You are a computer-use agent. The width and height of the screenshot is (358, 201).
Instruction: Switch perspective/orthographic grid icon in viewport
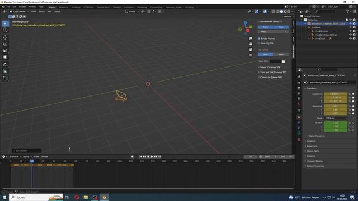pos(251,55)
